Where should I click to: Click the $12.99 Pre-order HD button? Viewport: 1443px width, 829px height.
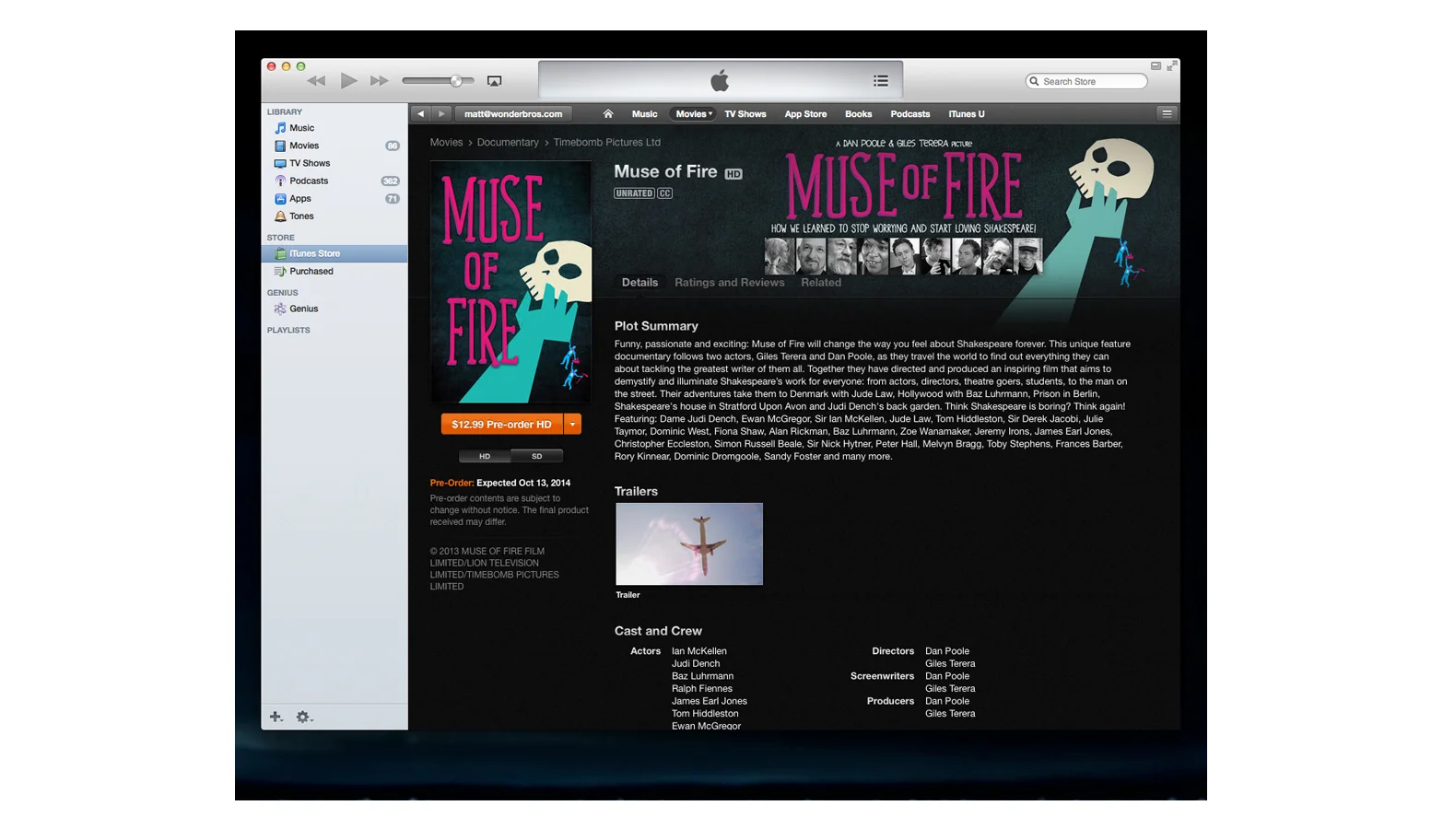501,424
